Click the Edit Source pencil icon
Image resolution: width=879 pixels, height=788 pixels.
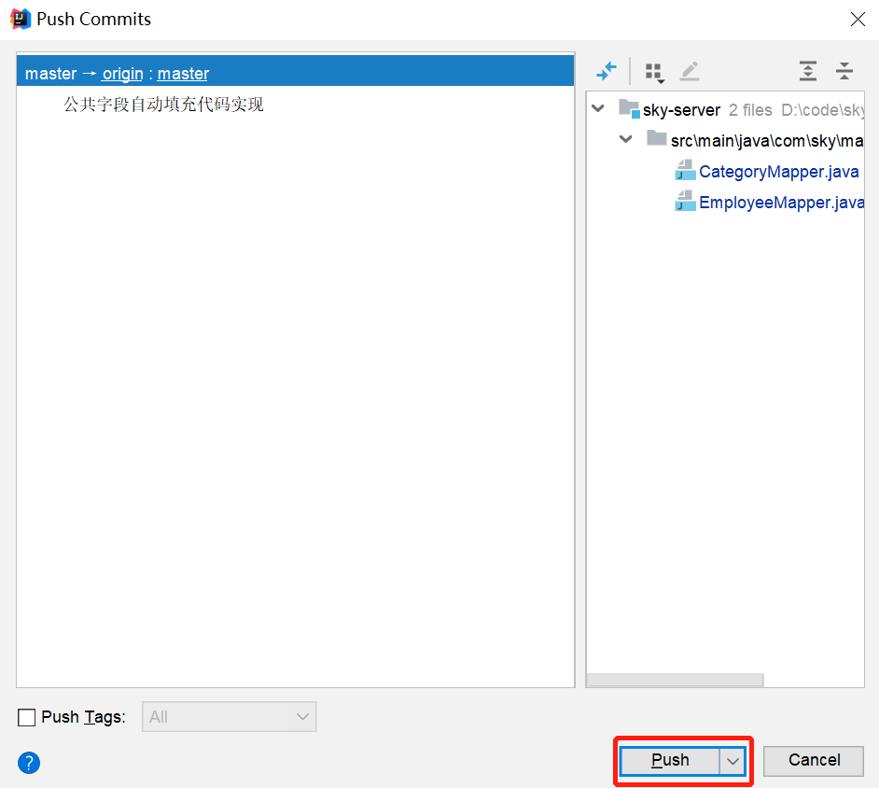(x=690, y=71)
